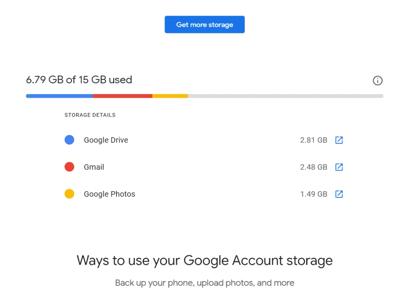The image size is (411, 300).
Task: Select the Gmail storage label
Action: point(94,167)
